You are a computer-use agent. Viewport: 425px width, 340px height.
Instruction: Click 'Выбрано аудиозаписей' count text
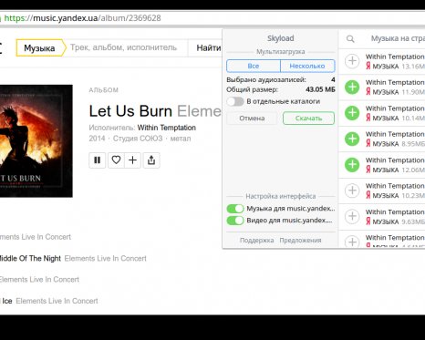[266, 80]
